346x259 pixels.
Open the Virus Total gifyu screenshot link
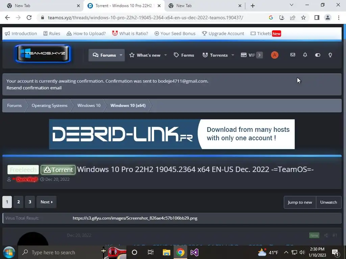(x=135, y=218)
